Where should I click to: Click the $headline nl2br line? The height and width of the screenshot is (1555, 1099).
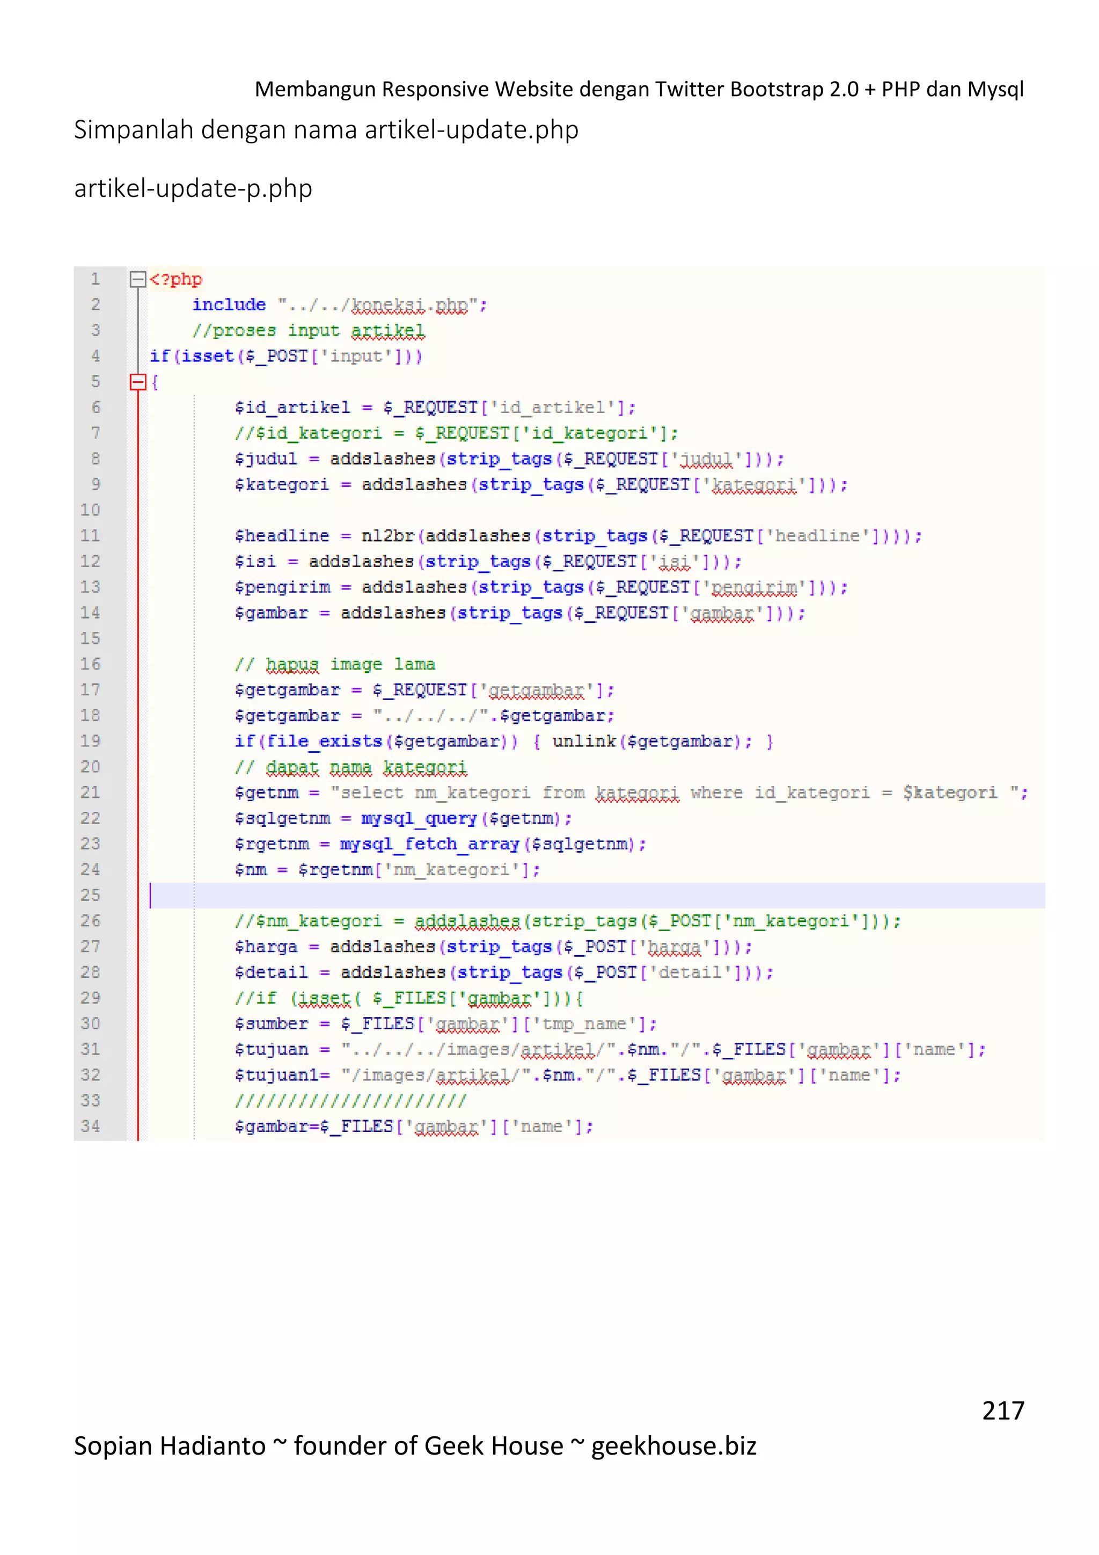(x=578, y=536)
